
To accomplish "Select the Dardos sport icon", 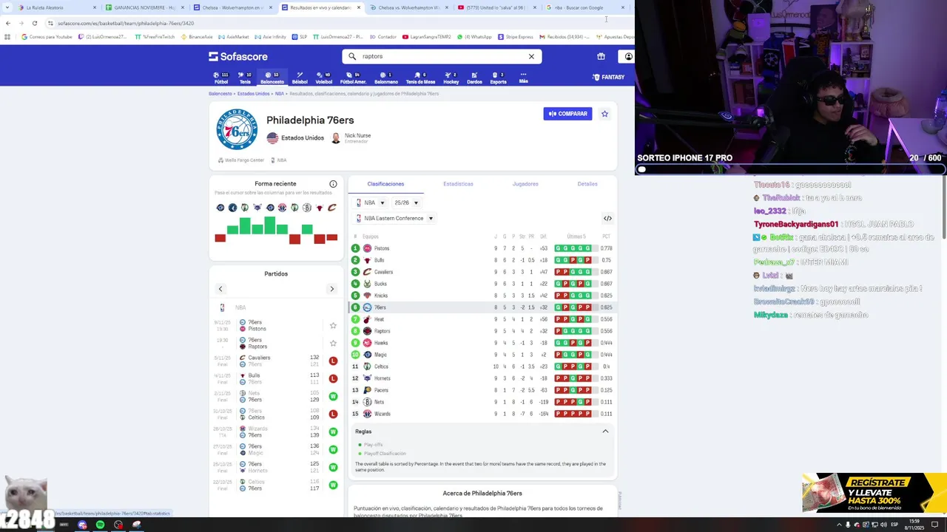I will (474, 78).
